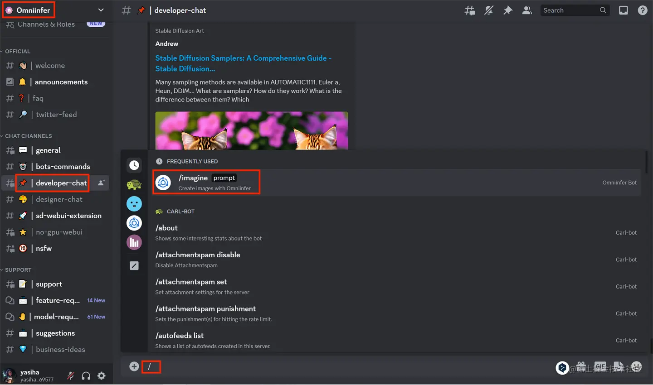The width and height of the screenshot is (653, 385).
Task: Click the Omniinfer Bot label text
Action: pyautogui.click(x=619, y=183)
